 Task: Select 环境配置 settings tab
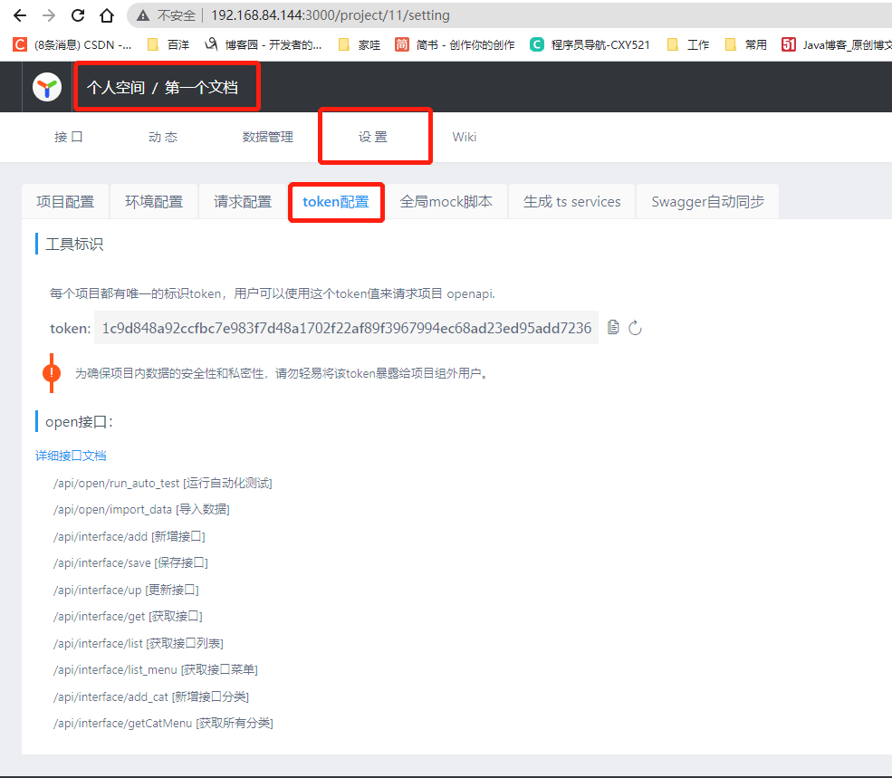coord(154,201)
